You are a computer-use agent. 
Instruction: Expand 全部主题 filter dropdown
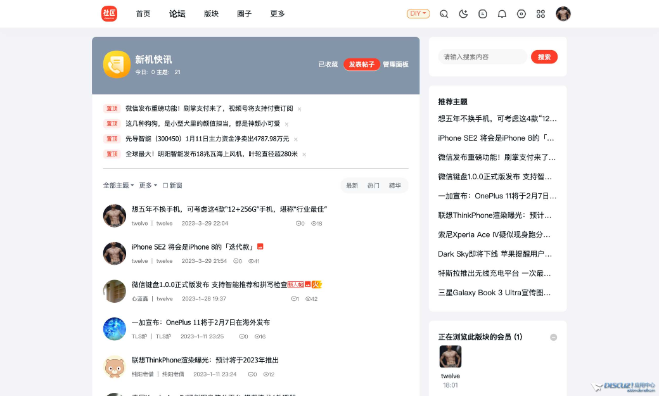(x=118, y=186)
